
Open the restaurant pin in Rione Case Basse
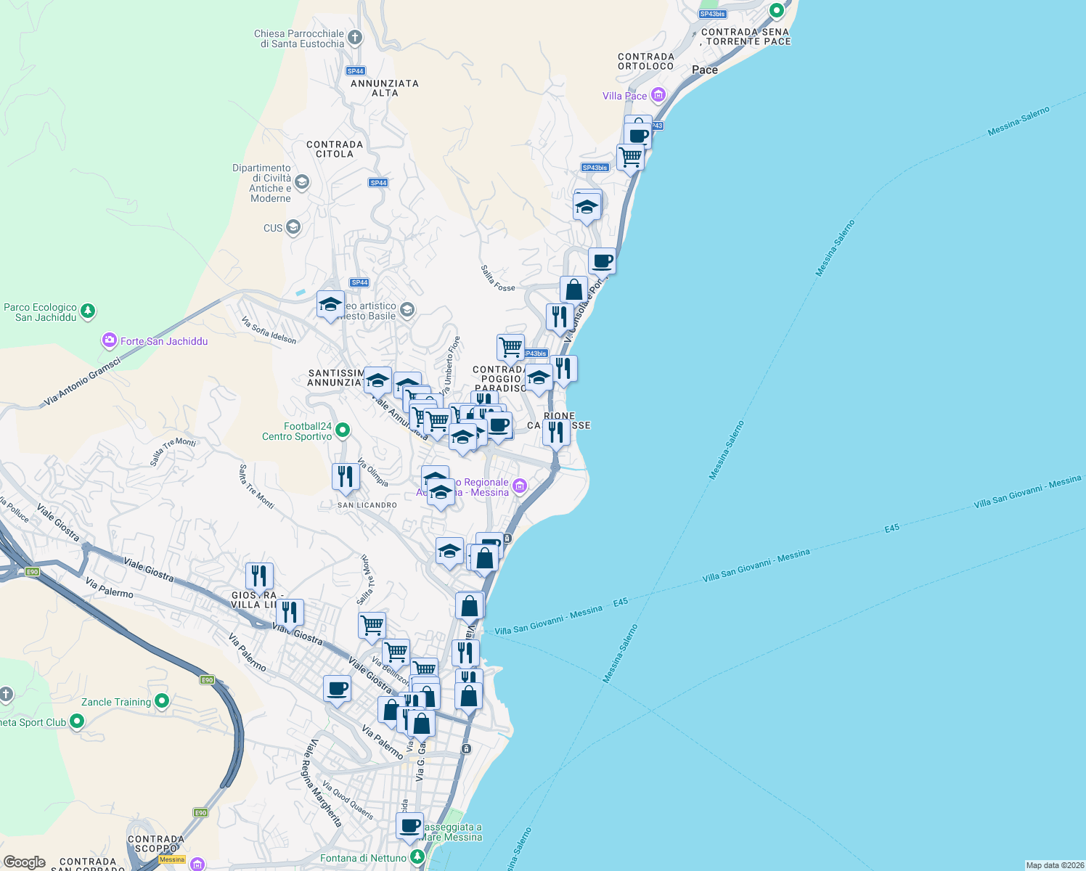point(556,432)
